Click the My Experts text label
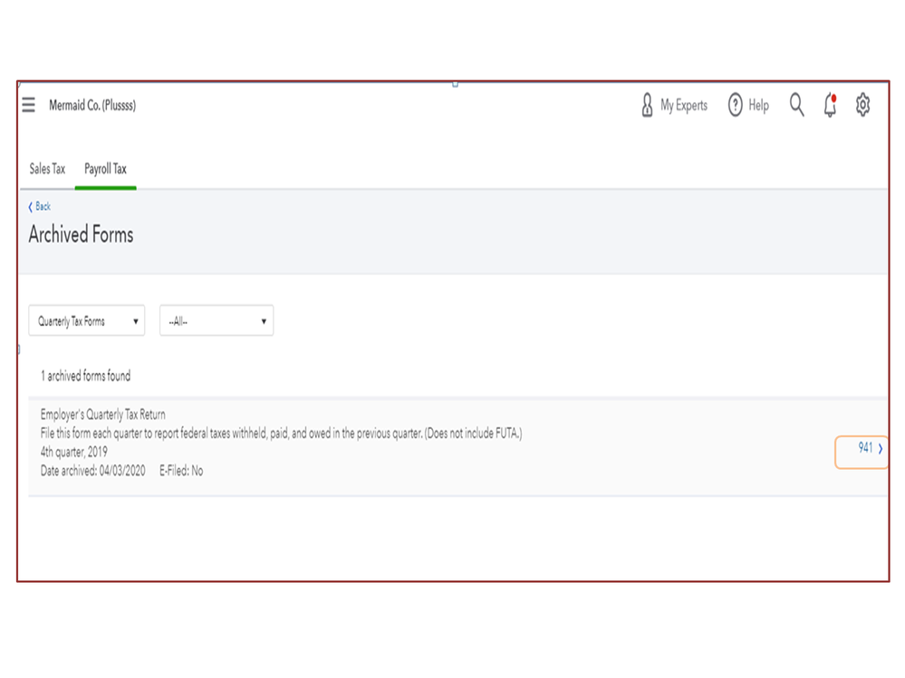 pyautogui.click(x=684, y=106)
